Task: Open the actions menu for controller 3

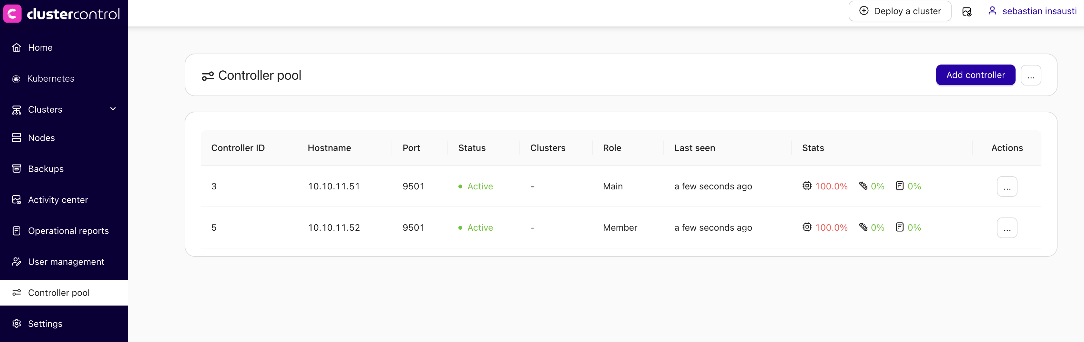Action: [x=1007, y=186]
